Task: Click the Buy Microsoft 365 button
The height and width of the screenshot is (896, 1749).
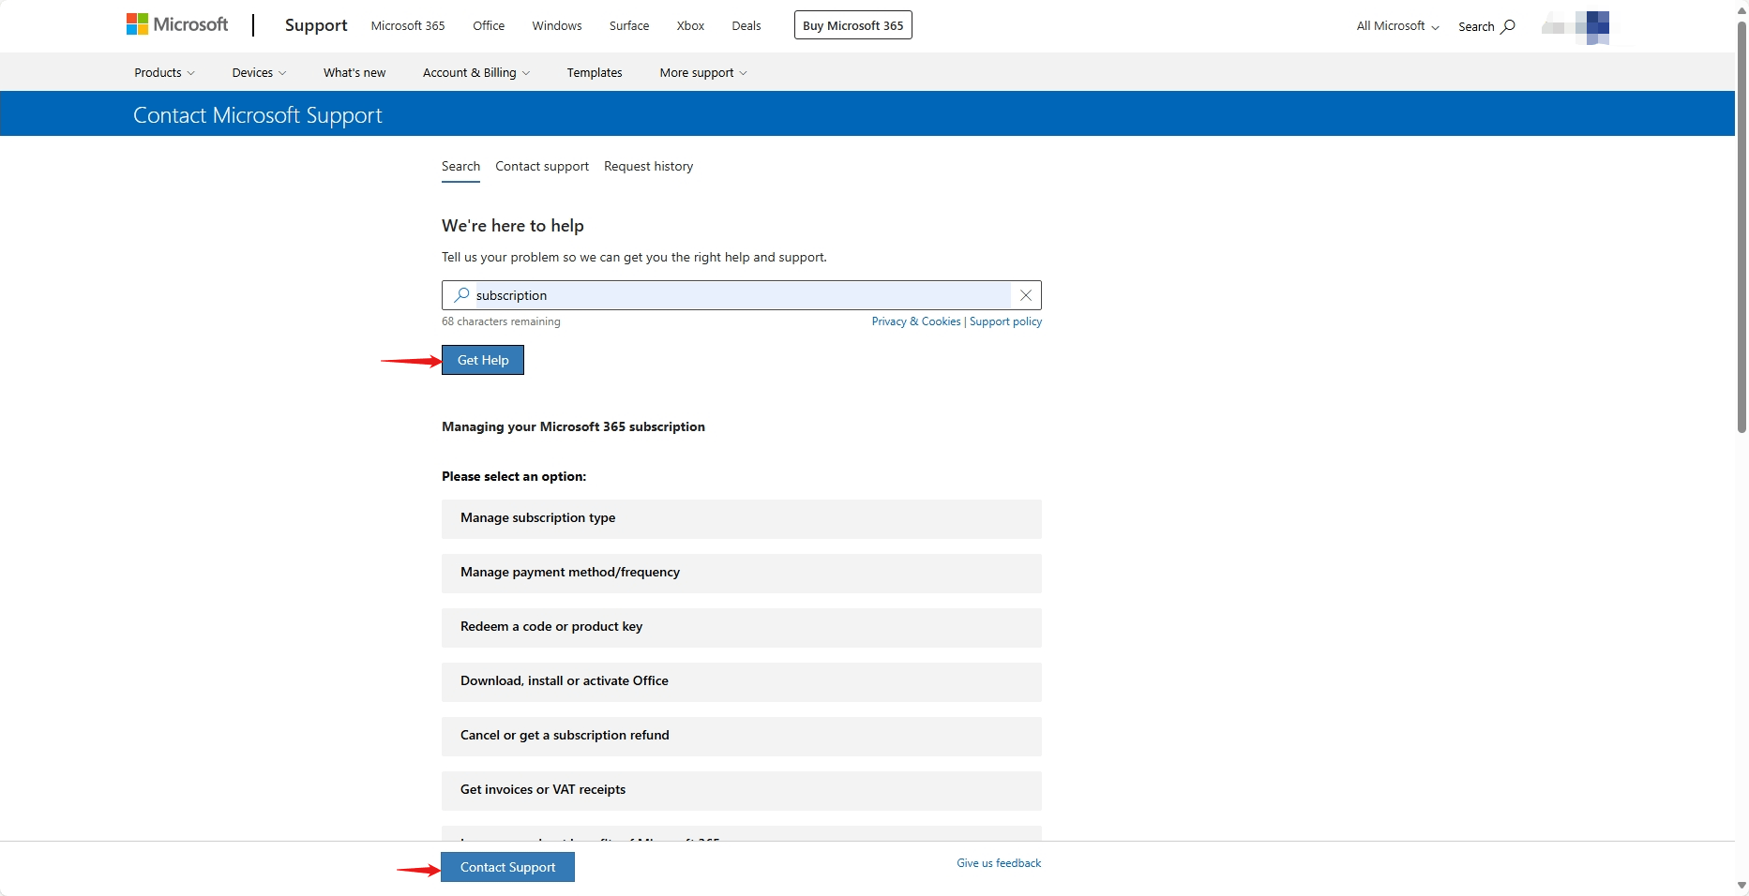Action: (853, 25)
